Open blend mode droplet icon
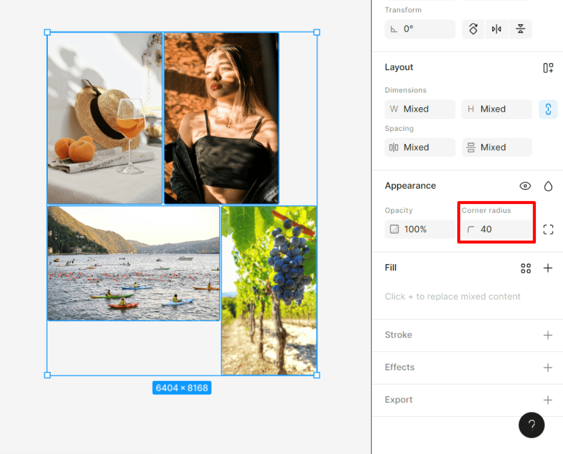Image resolution: width=563 pixels, height=454 pixels. tap(548, 186)
